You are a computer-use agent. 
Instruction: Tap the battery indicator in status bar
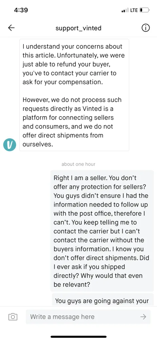[145, 10]
